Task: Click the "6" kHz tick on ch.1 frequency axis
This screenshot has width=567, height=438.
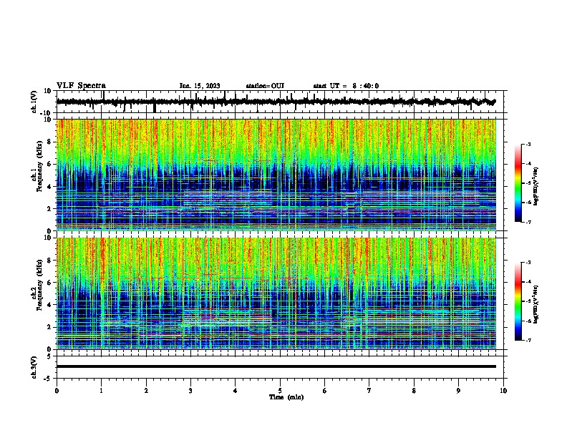Action: [50, 164]
